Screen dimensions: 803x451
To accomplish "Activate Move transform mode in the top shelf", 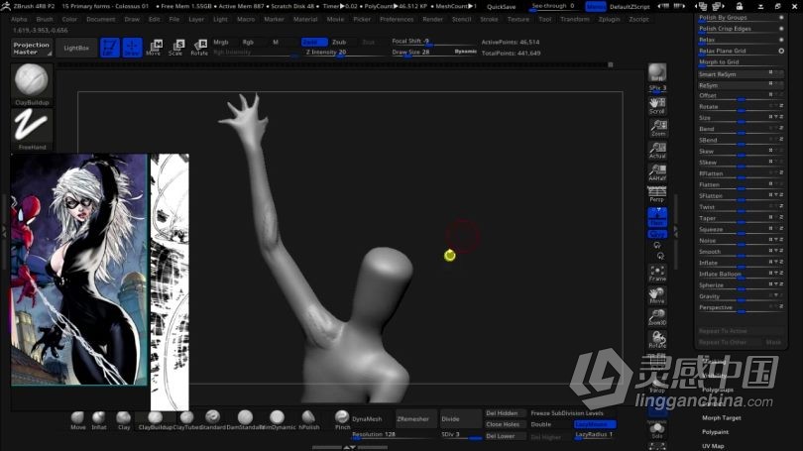I will 154,48.
